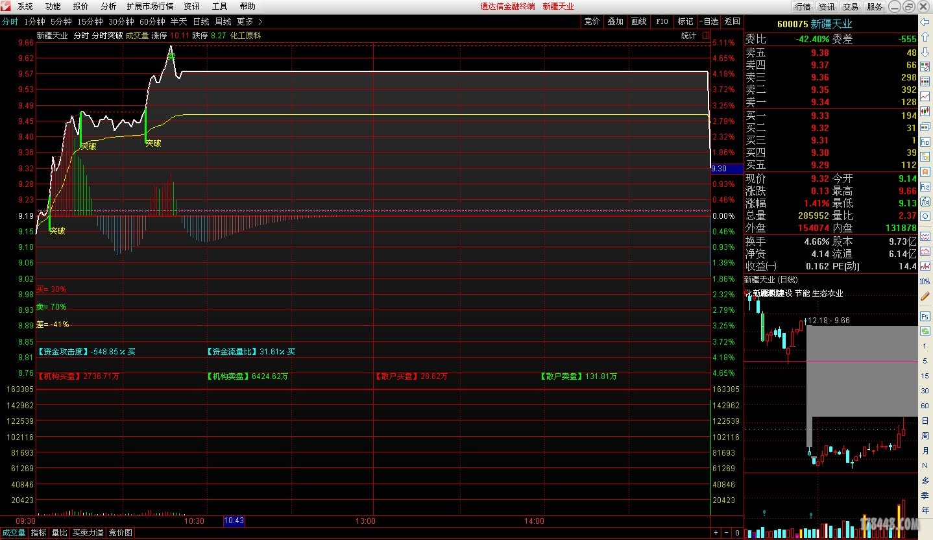Switch to 5分钟 chart tab
This screenshot has width=933, height=540.
coord(61,21)
